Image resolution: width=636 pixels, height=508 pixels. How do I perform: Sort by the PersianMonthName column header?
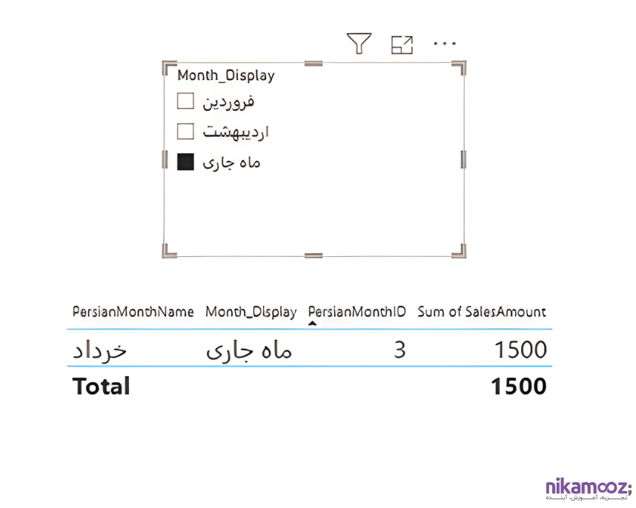pos(133,312)
